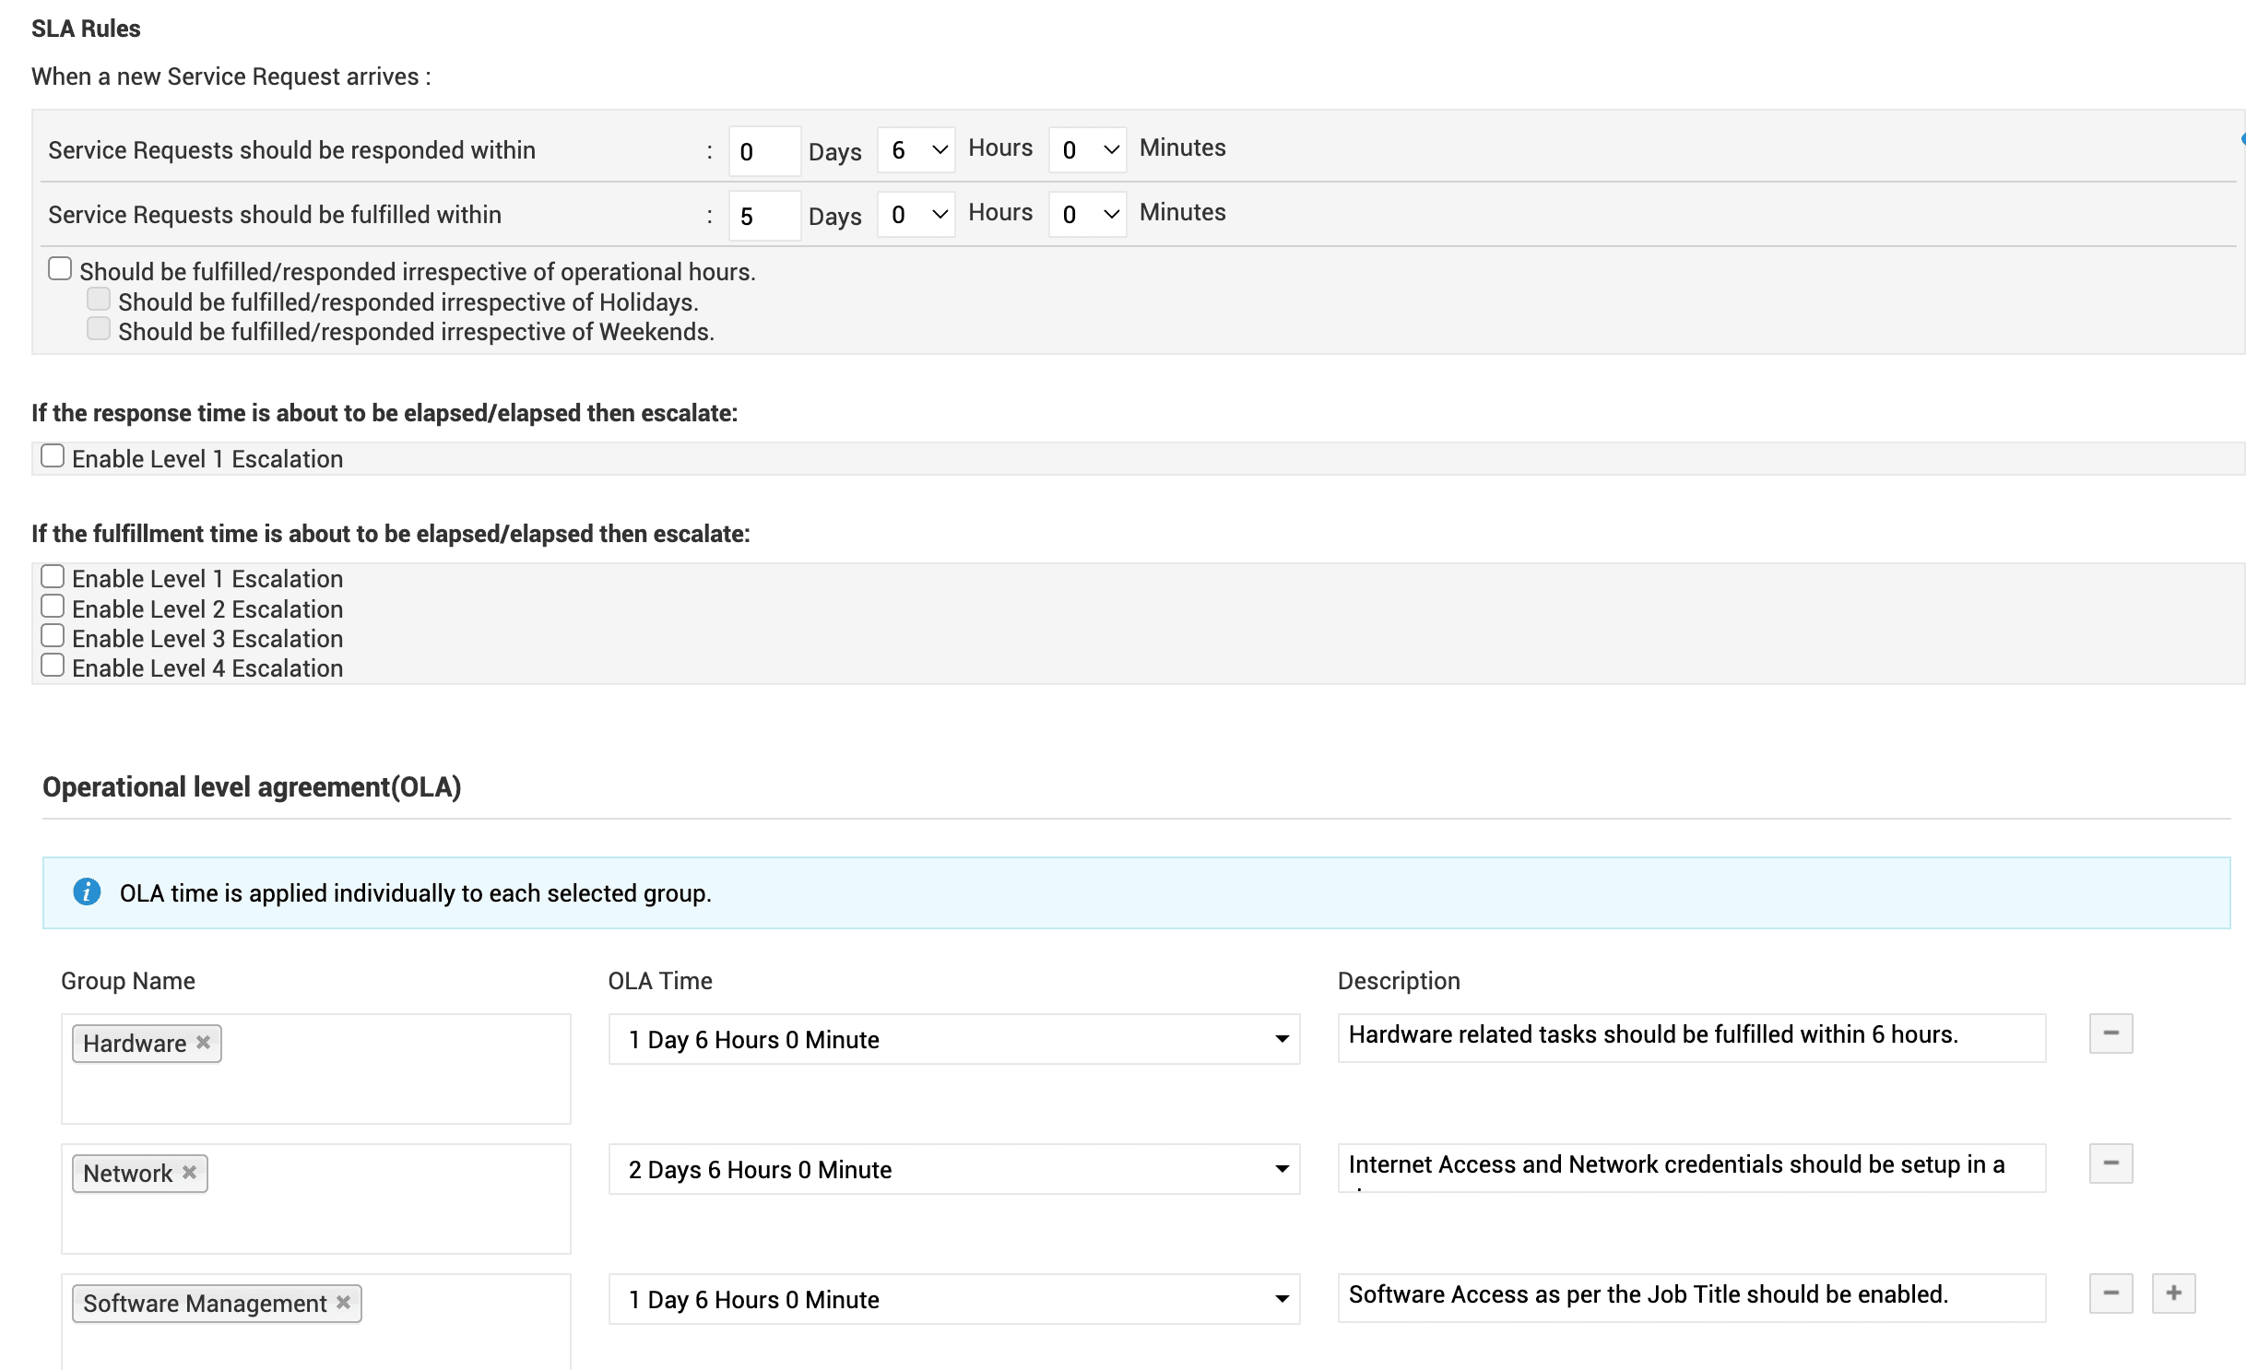
Task: Delete the Network OLA row with minus
Action: tap(2110, 1163)
